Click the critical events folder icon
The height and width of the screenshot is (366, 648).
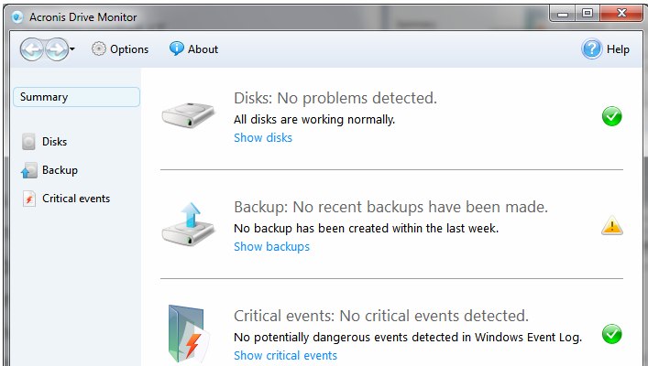(189, 333)
